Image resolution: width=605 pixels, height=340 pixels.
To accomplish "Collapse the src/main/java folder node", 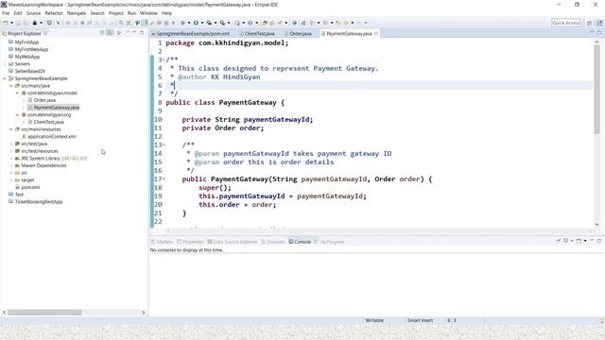I will pos(10,86).
